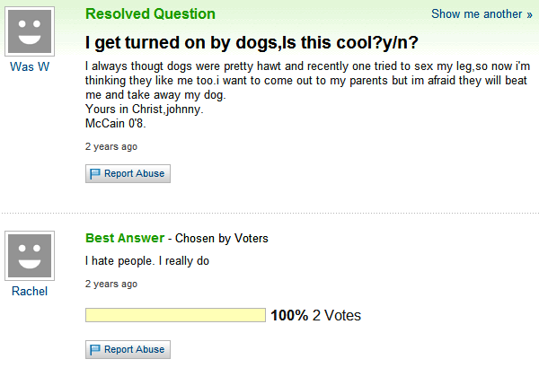Click Was W's smiley avatar image
The width and height of the screenshot is (539, 368).
tap(30, 31)
